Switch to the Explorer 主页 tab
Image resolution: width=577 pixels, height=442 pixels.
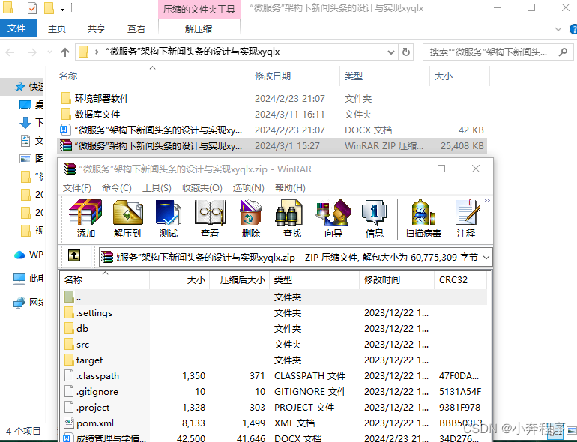click(x=57, y=28)
